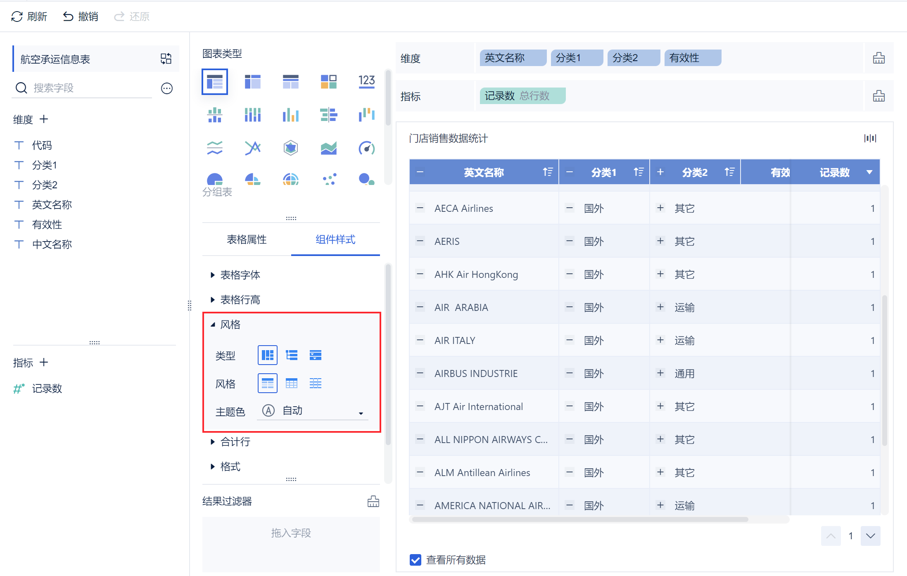This screenshot has height=576, width=907.
Task: Click the 刷新 refresh button
Action: (x=29, y=17)
